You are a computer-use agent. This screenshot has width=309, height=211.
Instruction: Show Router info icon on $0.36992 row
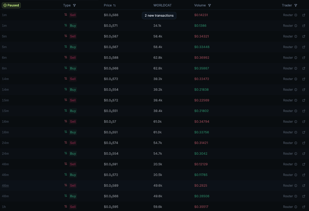click(296, 58)
